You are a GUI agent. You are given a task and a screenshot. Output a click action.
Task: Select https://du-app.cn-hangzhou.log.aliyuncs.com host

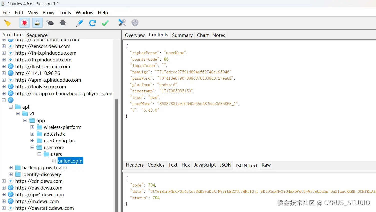tap(64, 93)
